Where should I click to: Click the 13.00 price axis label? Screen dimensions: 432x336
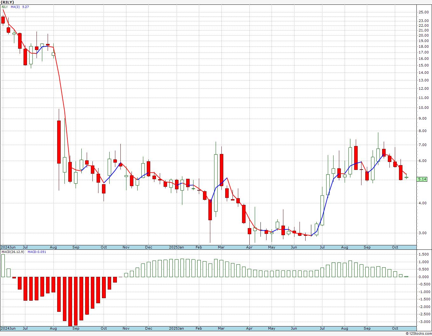pos(423,80)
